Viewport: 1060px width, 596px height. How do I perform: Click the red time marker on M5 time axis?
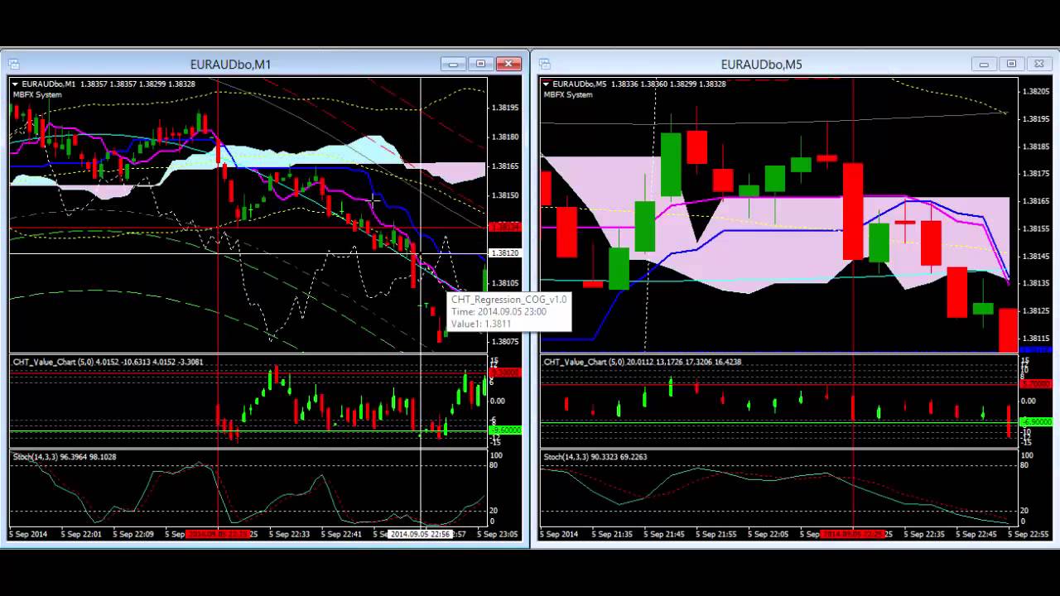tap(853, 535)
